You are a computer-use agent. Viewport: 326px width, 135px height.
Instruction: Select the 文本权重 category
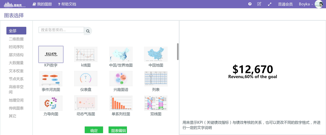pyautogui.click(x=16, y=71)
